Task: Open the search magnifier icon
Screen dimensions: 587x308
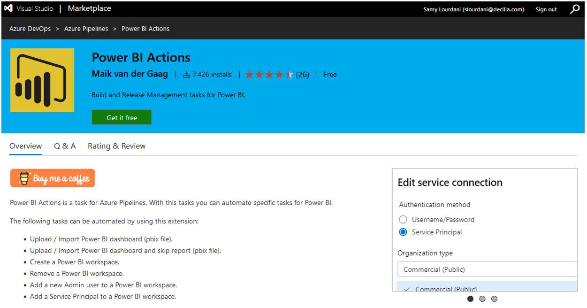Action: (575, 9)
